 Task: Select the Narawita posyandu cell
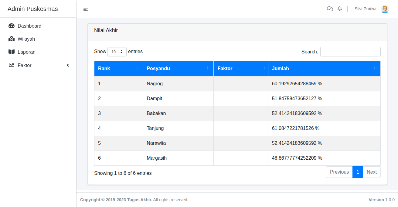tap(178, 143)
